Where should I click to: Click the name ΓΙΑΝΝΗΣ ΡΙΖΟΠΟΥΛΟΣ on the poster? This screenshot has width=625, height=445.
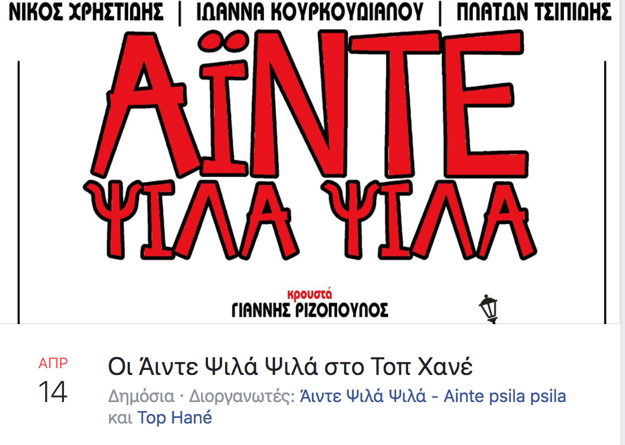pyautogui.click(x=310, y=310)
